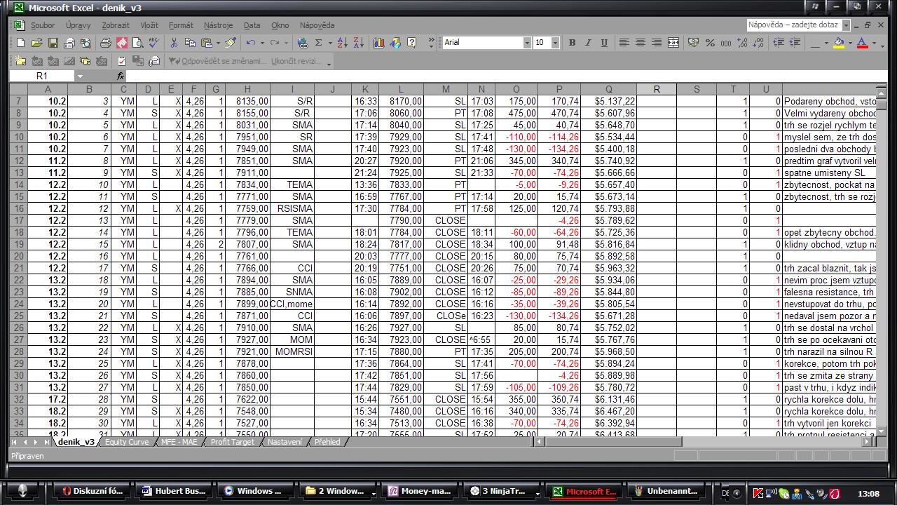Open Hubert Bus... Word taskbar button
Screen dimensions: 897x505
pyautogui.click(x=174, y=491)
